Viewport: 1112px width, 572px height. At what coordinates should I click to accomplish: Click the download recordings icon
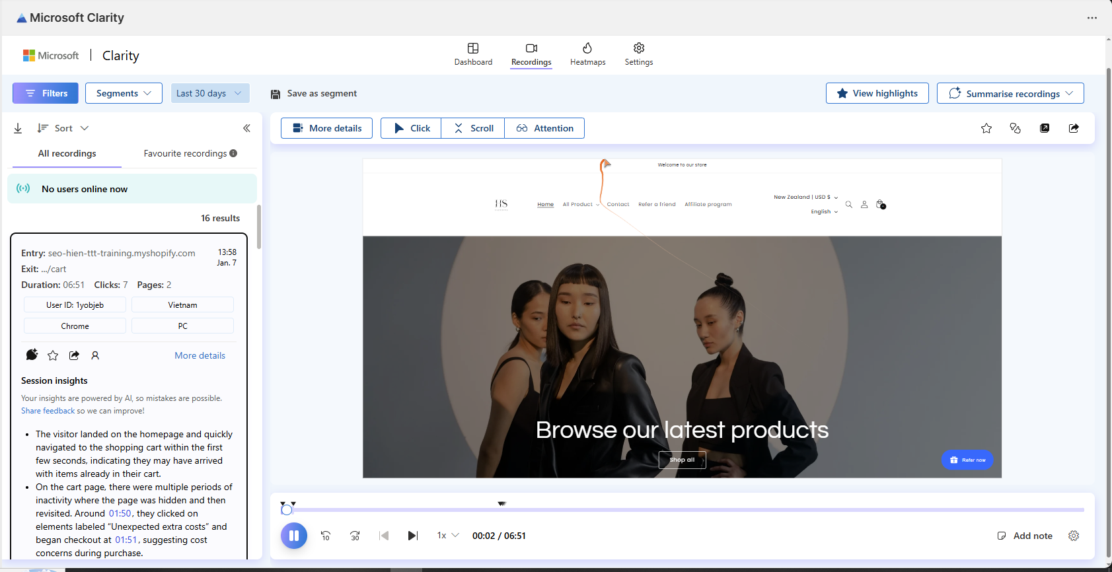pos(18,128)
